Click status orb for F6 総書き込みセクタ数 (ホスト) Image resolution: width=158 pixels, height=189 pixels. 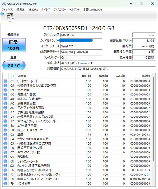pos(5,170)
